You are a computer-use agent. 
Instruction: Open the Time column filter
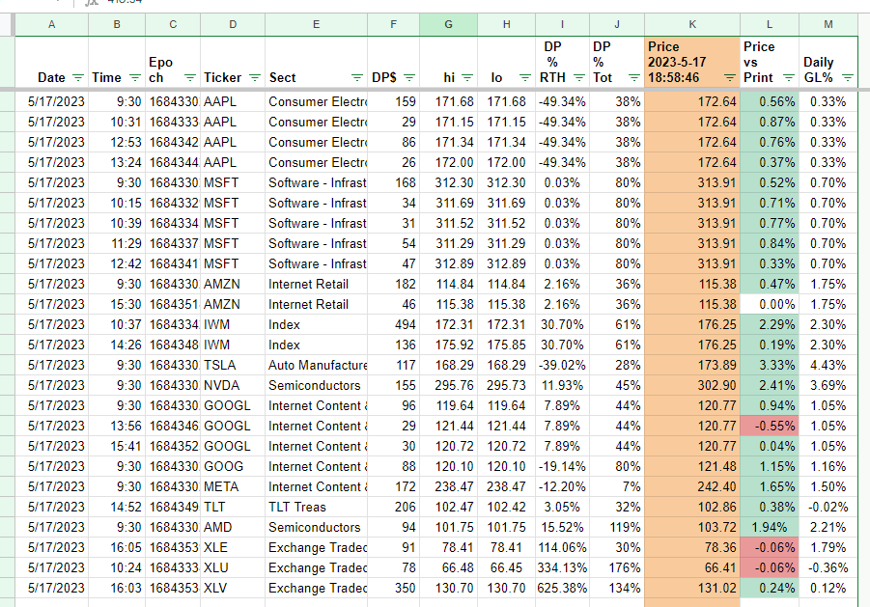[135, 77]
